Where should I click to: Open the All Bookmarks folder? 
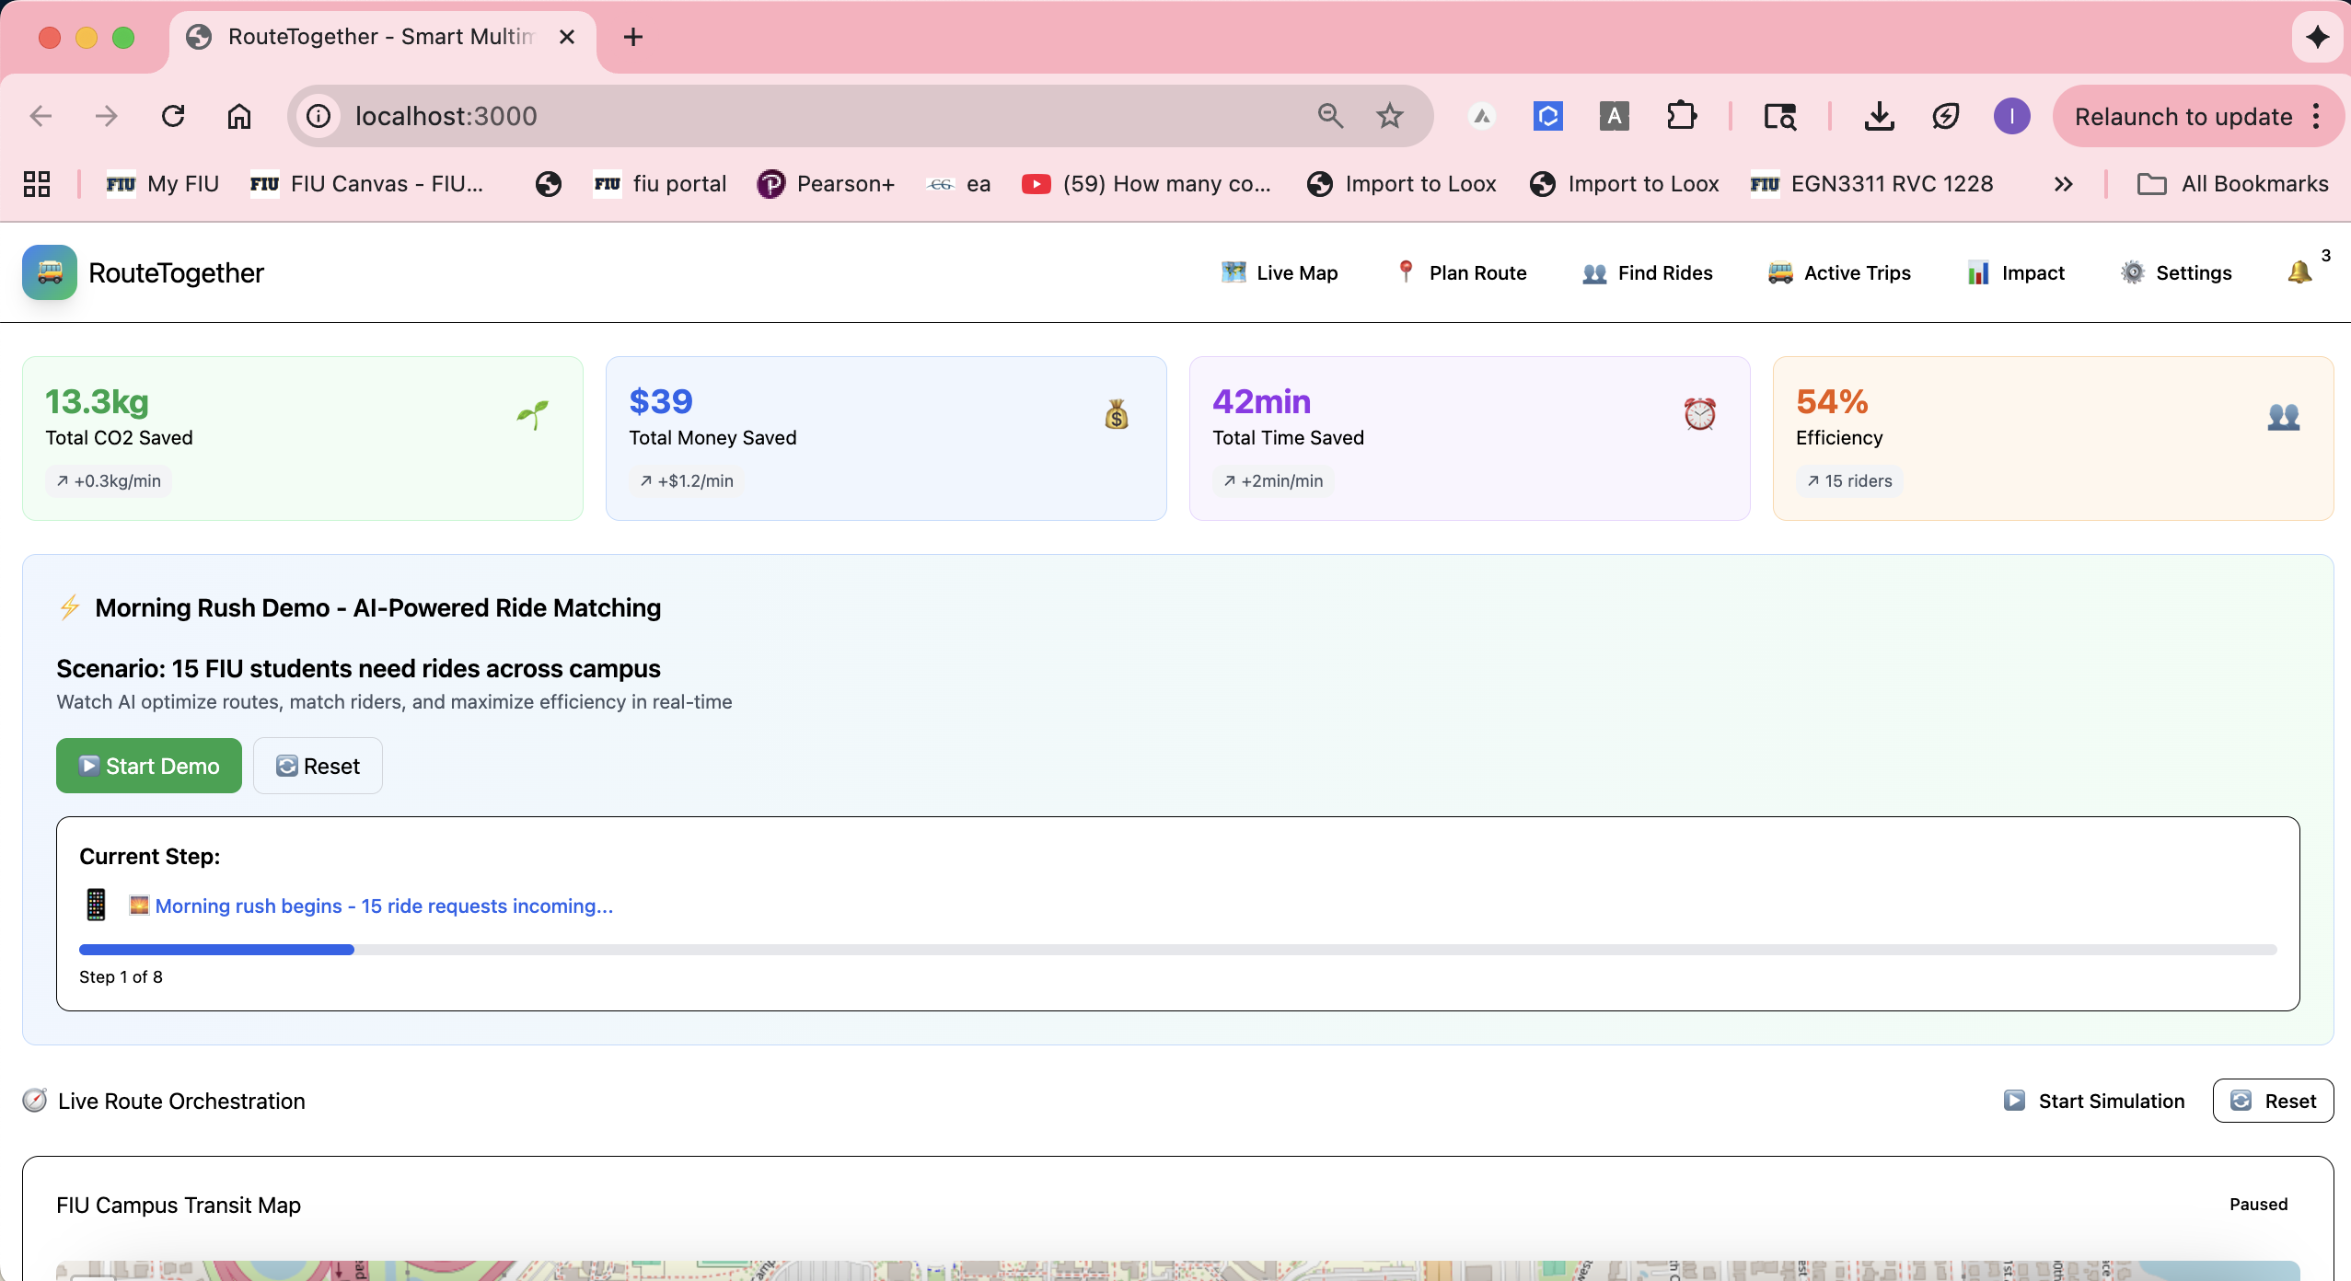(2232, 184)
